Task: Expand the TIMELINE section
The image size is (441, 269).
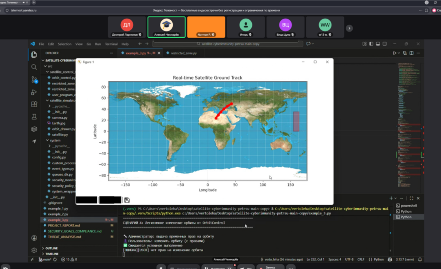Action: (52, 254)
